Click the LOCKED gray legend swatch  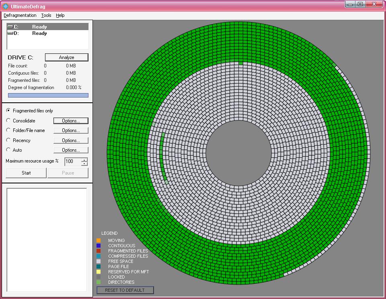coord(99,277)
